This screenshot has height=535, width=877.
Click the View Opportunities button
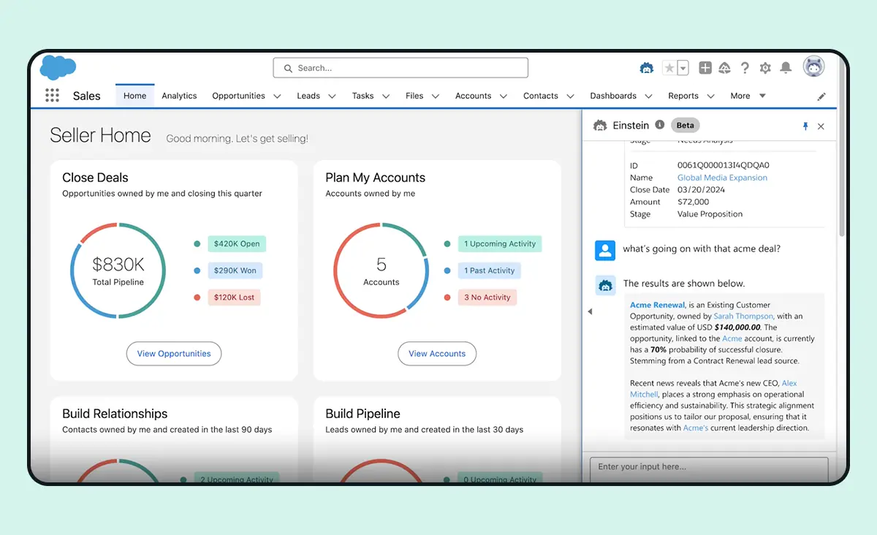[x=174, y=354]
